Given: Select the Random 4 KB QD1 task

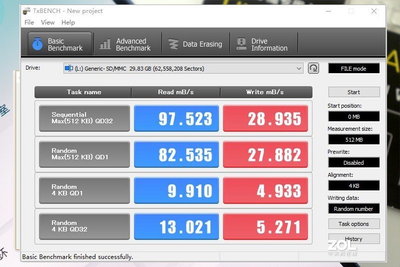Looking at the screenshot, I should (84, 190).
